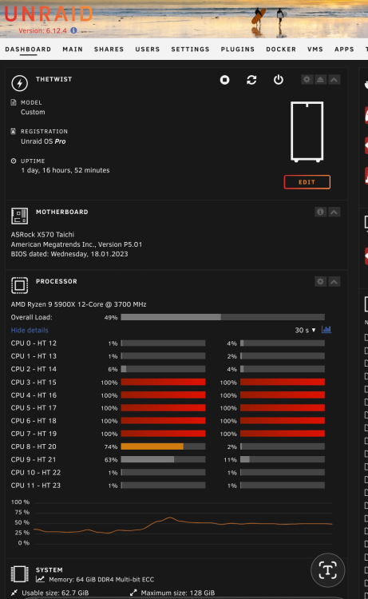368x599 pixels.
Task: Click the Maximum size expand arrows icon
Action: pyautogui.click(x=133, y=593)
